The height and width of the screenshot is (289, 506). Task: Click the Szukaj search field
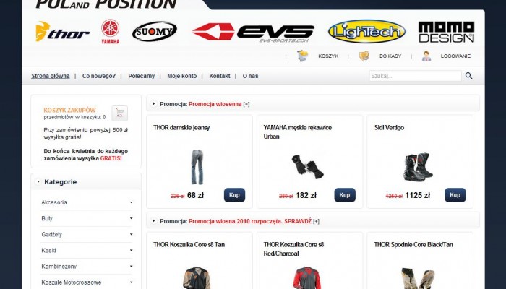click(x=416, y=76)
